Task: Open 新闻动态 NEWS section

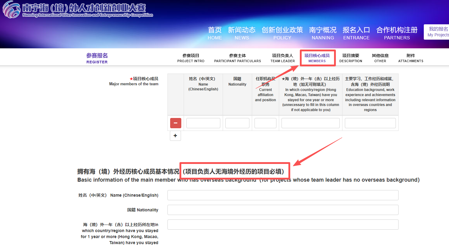Action: 242,33
